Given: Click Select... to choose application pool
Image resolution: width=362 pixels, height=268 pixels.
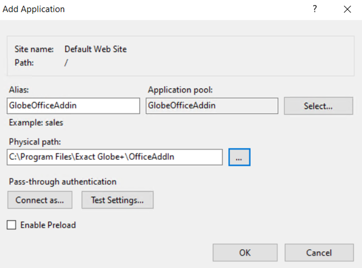Looking at the screenshot, I should click(318, 106).
